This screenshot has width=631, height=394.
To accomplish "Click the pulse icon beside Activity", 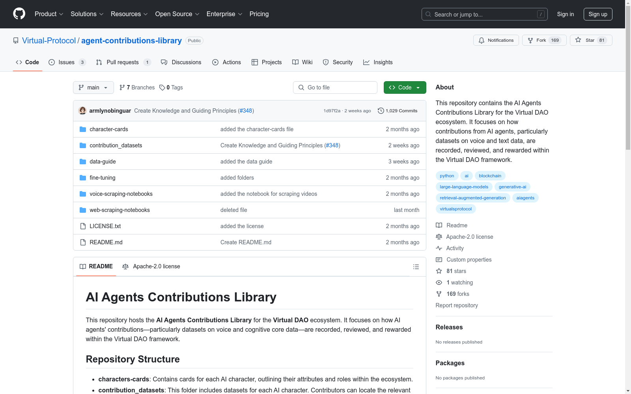I will pos(439,248).
